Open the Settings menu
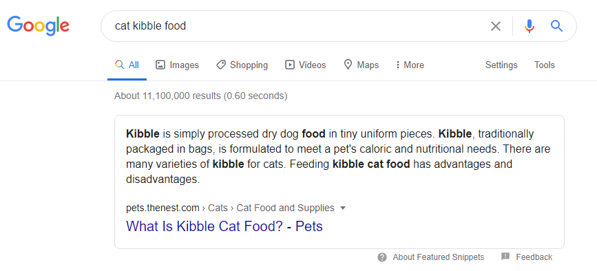 (501, 65)
